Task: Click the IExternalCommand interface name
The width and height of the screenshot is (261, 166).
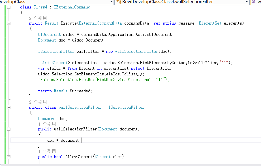Action: coord(72,7)
